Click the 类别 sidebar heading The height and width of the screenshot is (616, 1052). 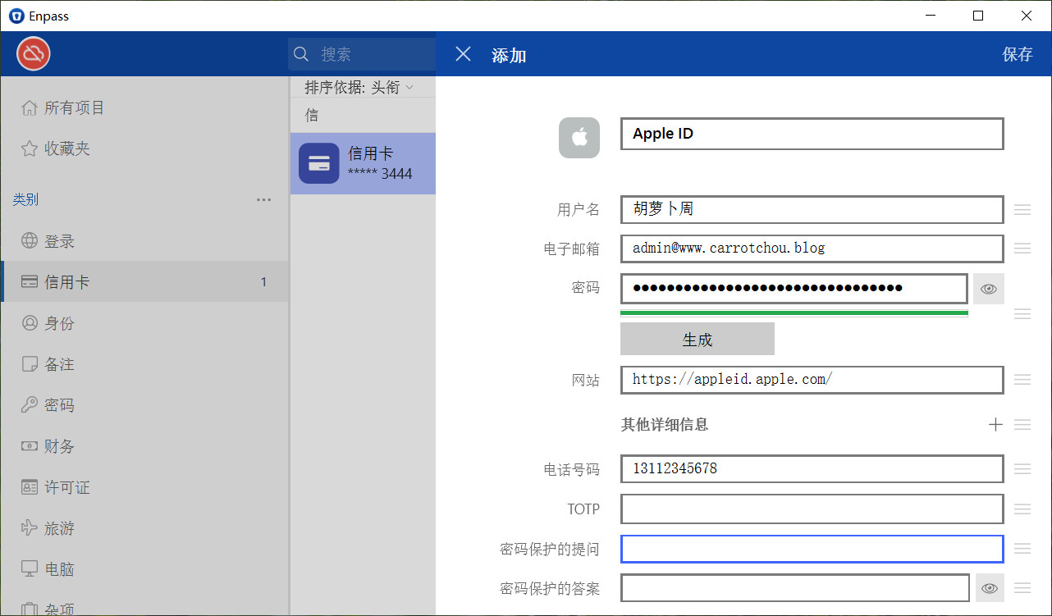(x=25, y=199)
